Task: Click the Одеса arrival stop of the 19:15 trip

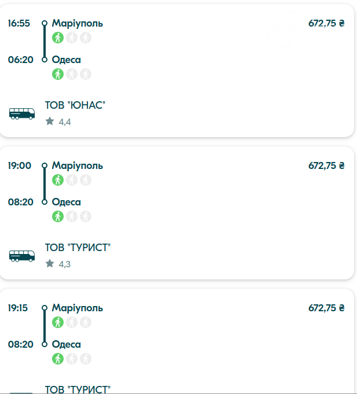Action: pos(67,344)
